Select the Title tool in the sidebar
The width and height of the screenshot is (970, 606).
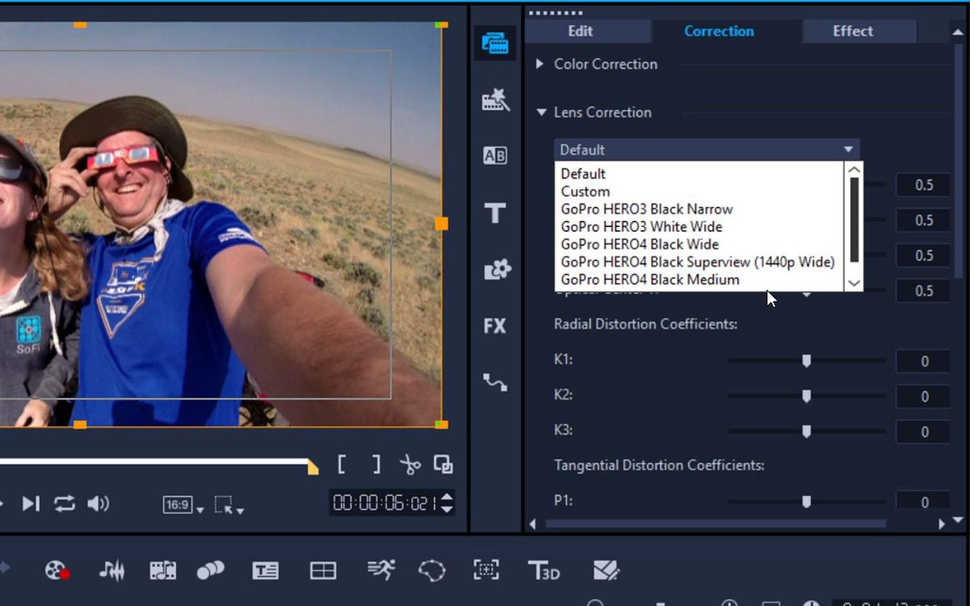pos(496,214)
